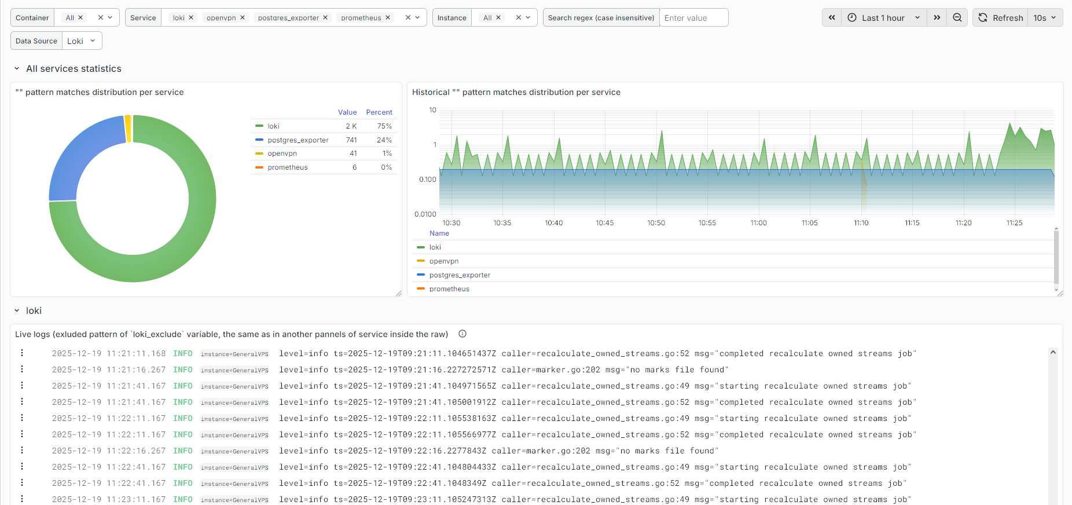Viewport: 1072px width, 505px height.
Task: Open the Last 1 hour time picker
Action: point(884,17)
